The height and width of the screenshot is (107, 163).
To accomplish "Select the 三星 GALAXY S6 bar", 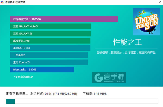I will (51, 33).
